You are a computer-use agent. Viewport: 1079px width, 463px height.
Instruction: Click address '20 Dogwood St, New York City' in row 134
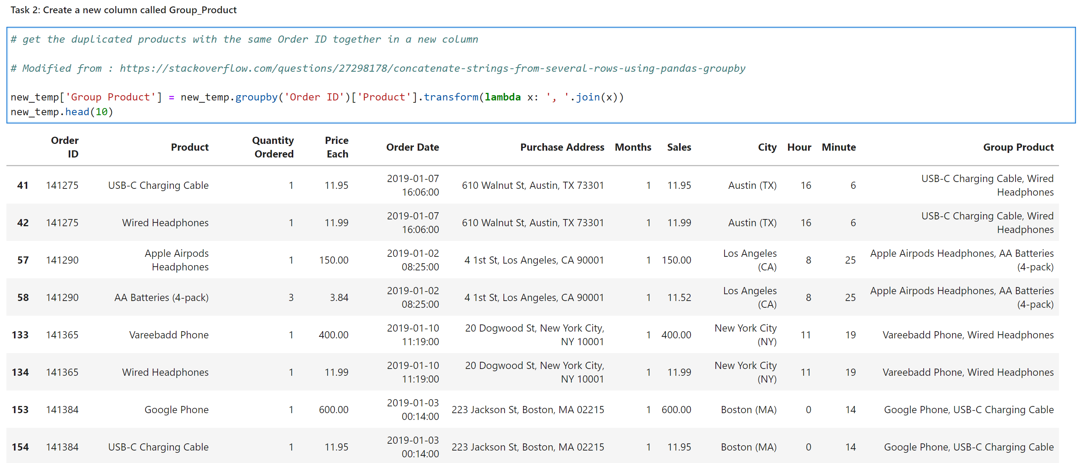click(x=534, y=372)
